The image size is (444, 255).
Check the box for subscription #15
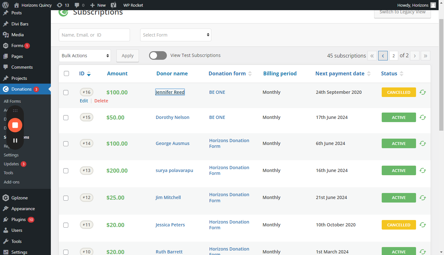click(x=66, y=118)
